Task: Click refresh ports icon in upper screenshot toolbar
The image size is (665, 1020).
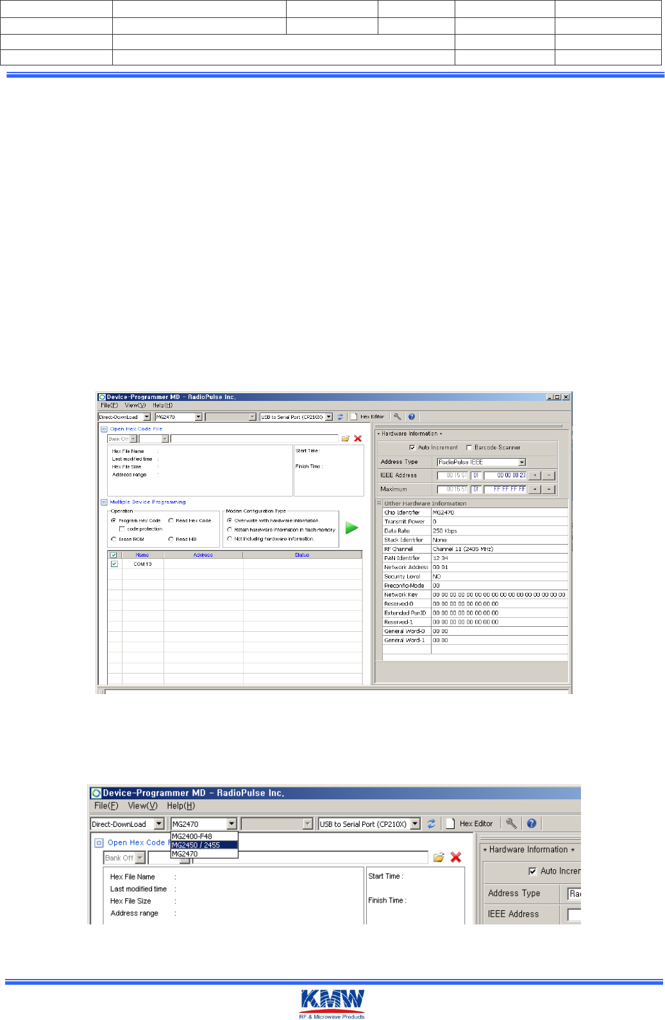Action: pos(341,417)
